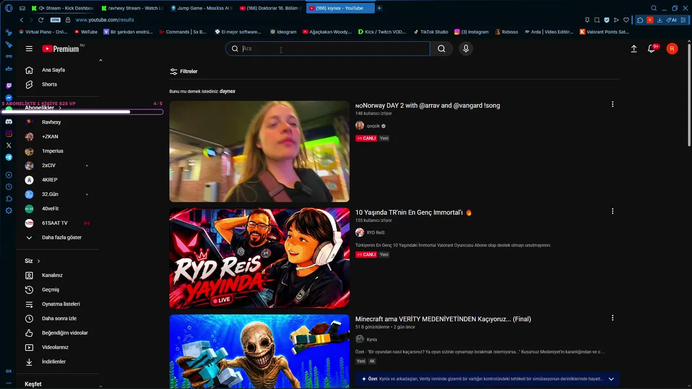Click the snapshot icon in the address bar
The width and height of the screenshot is (692, 389).
(x=597, y=20)
